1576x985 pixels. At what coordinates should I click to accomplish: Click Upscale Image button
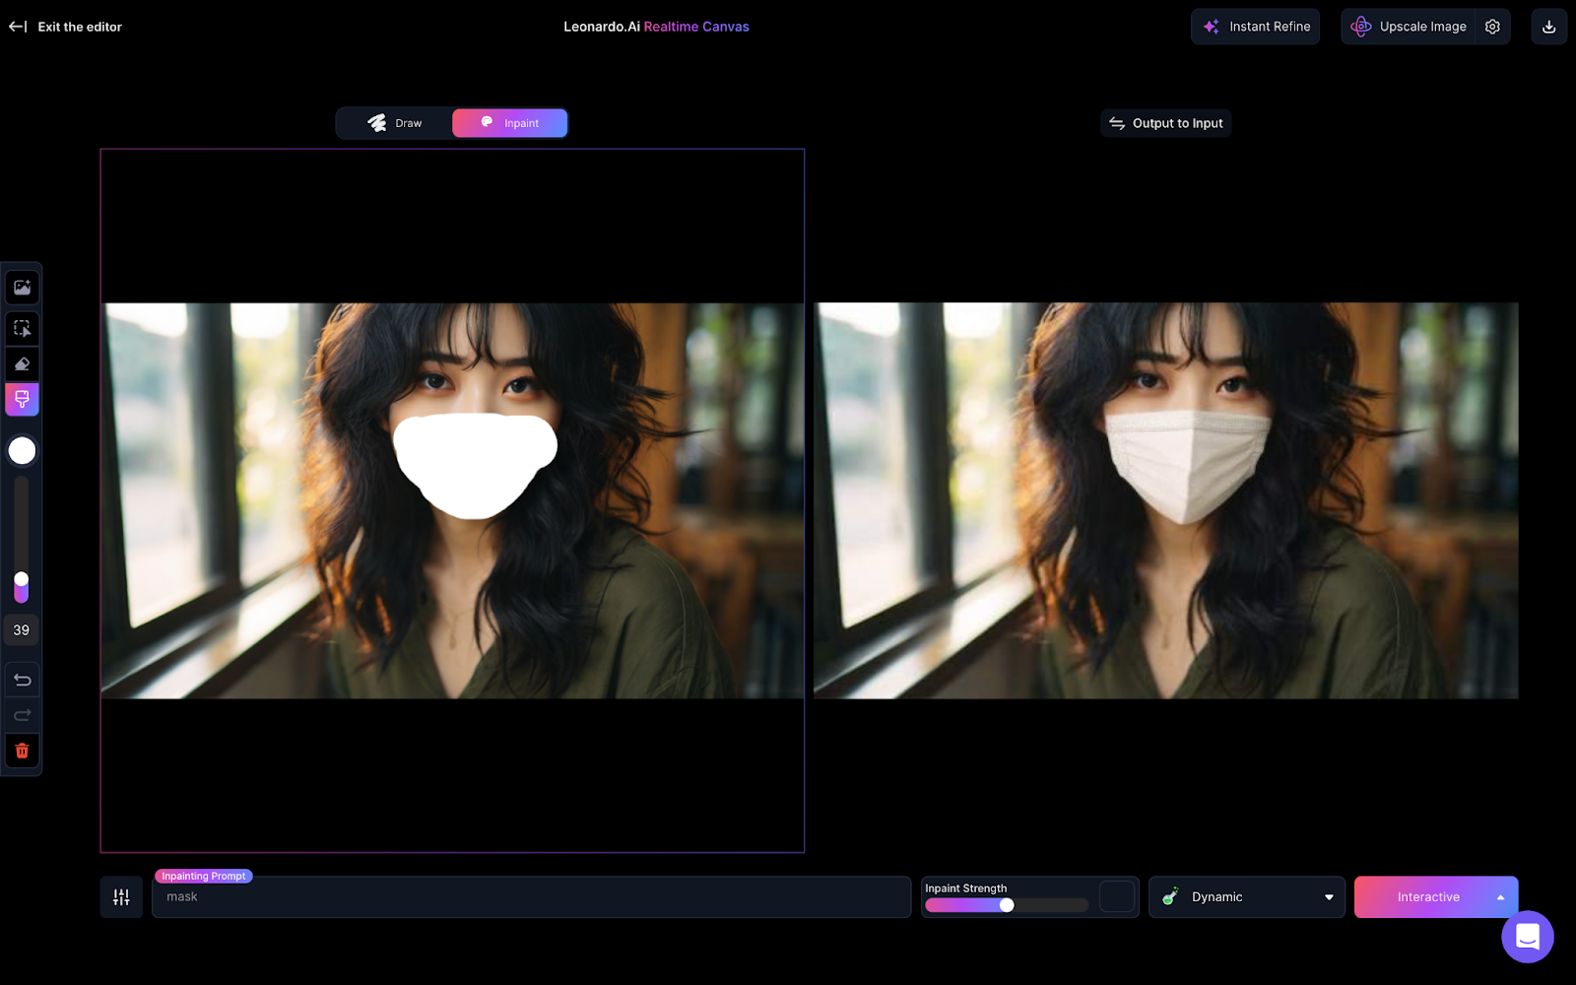click(x=1410, y=27)
